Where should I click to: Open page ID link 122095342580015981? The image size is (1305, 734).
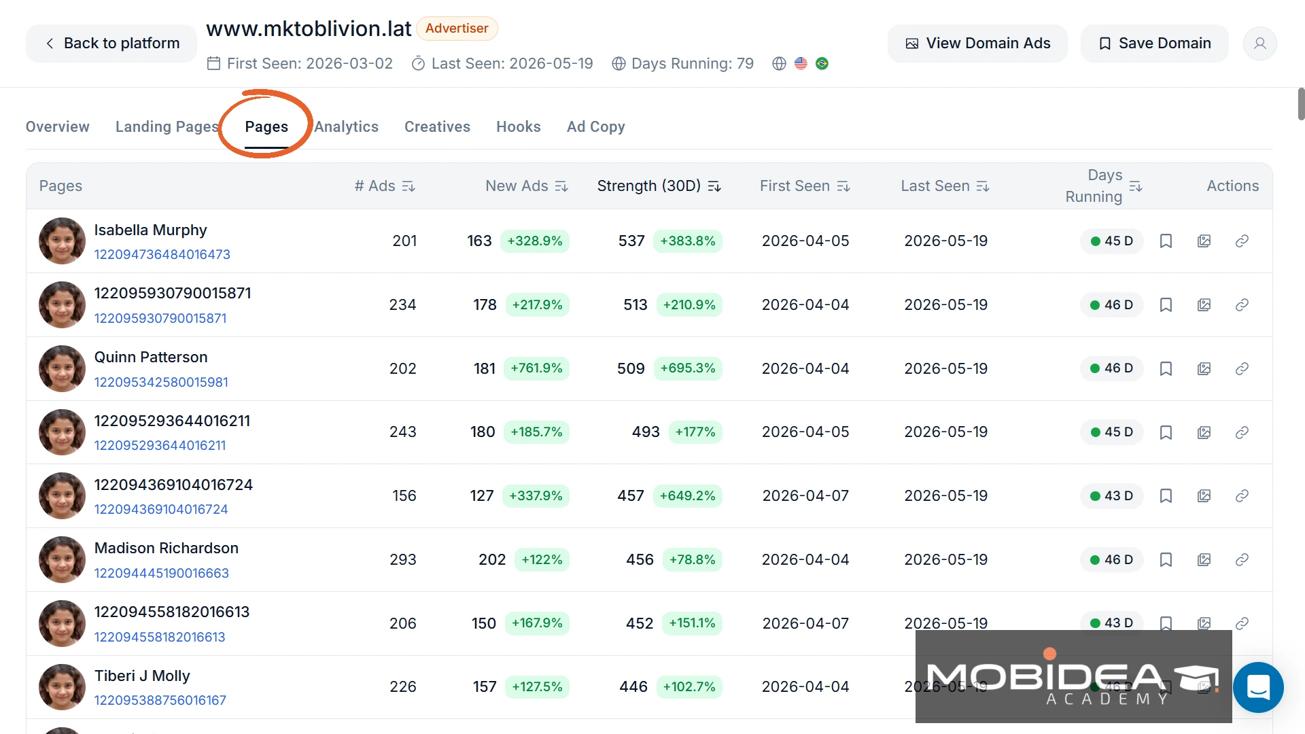point(161,383)
